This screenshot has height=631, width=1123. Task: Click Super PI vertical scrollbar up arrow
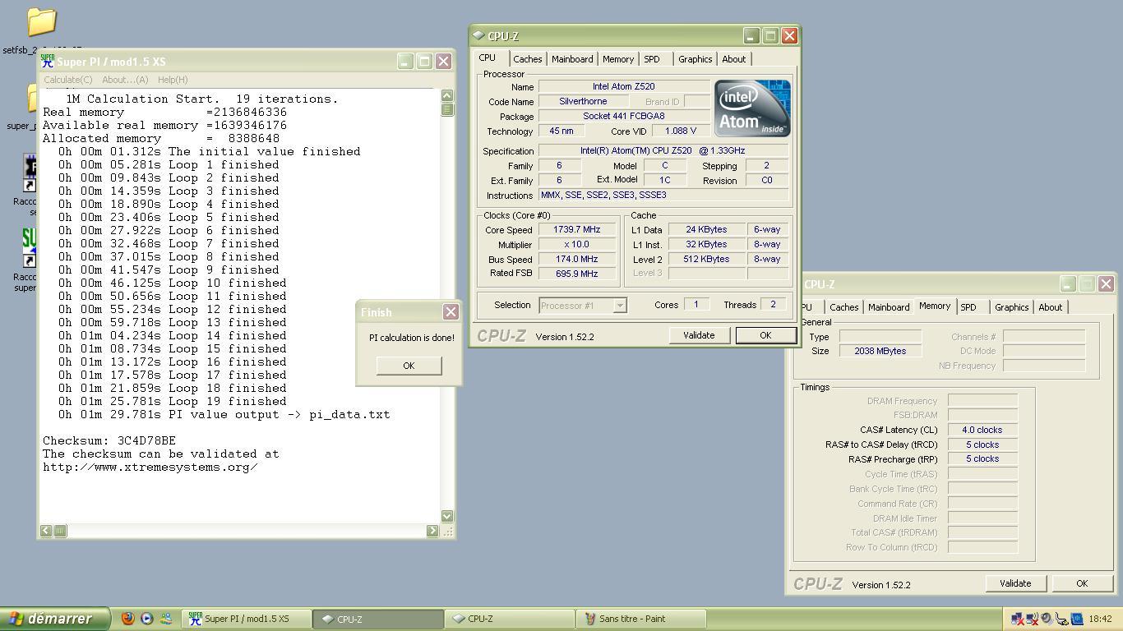pyautogui.click(x=447, y=96)
